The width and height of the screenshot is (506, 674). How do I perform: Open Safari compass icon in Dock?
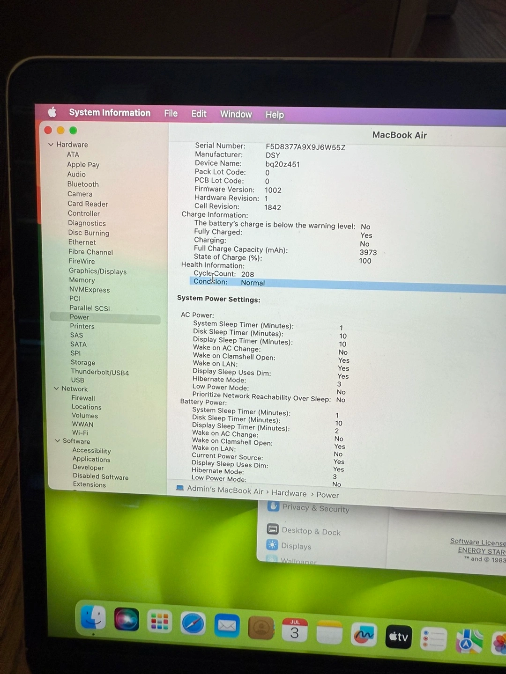[x=193, y=623]
